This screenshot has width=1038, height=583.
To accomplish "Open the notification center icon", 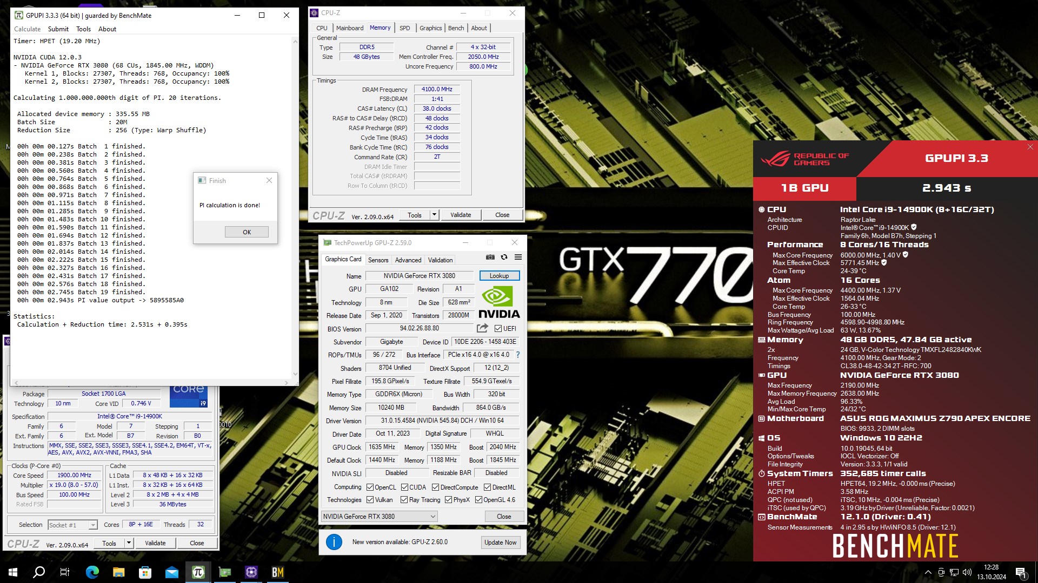I will point(1021,572).
